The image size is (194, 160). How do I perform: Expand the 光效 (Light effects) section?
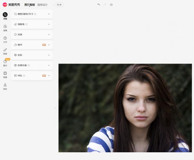pos(32,35)
